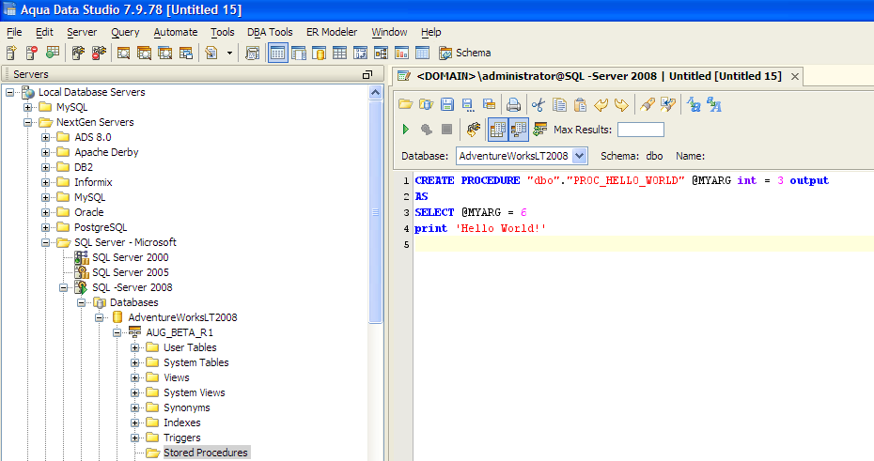
Task: Collapse the NextGen Servers folder
Action: click(x=28, y=122)
